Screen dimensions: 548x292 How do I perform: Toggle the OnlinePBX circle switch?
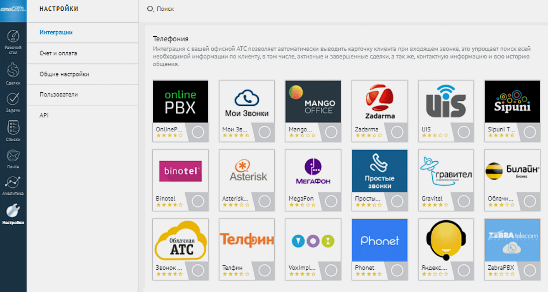point(198,132)
